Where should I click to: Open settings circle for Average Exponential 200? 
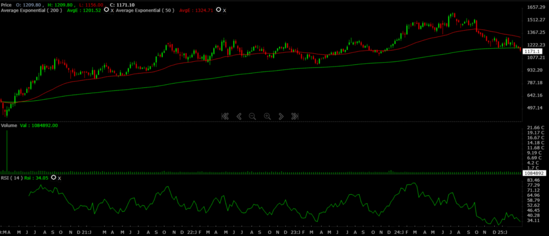(x=107, y=10)
